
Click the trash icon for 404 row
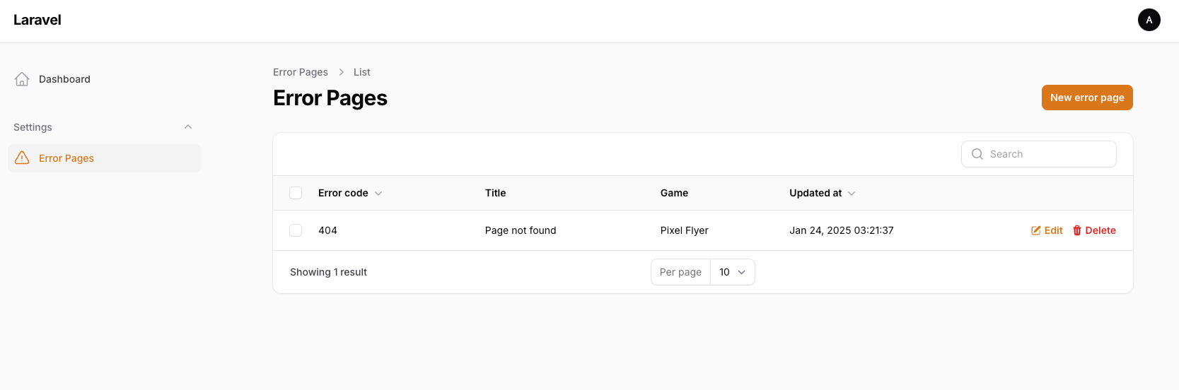(x=1077, y=230)
